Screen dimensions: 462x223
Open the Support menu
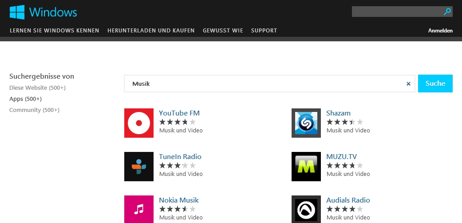[264, 30]
